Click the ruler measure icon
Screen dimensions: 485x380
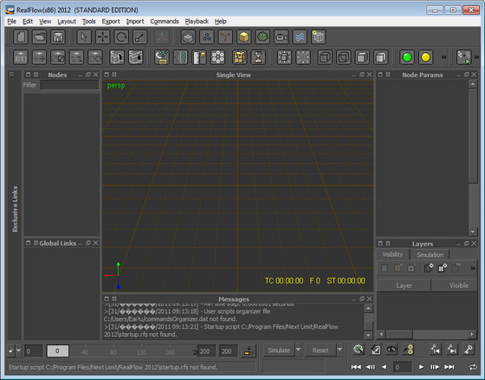coord(199,57)
